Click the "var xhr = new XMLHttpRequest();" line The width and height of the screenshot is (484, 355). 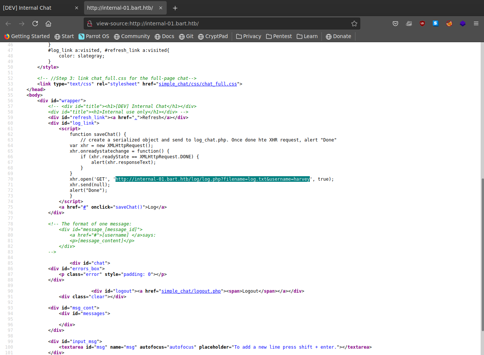click(x=111, y=146)
